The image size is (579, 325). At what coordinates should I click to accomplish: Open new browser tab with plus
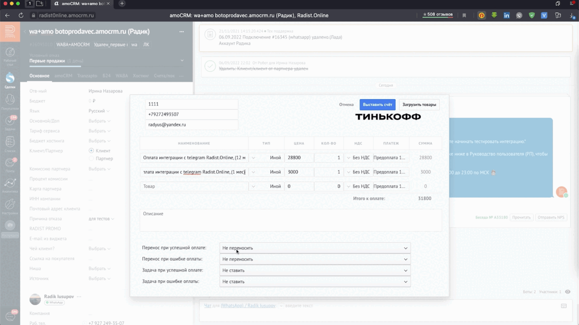click(122, 3)
